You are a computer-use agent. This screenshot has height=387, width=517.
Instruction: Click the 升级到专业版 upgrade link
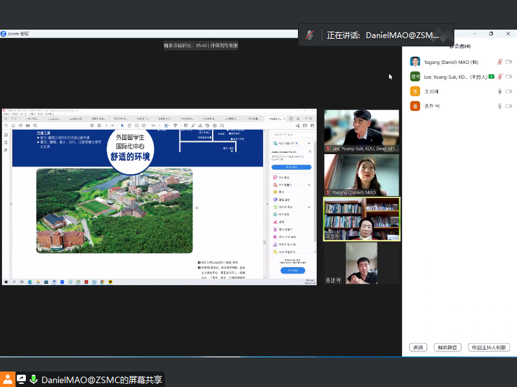tap(224, 46)
